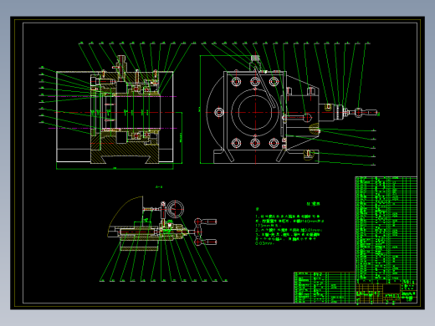Select the threaded fitting atop the left section view
435x326 pixels.
120,64
